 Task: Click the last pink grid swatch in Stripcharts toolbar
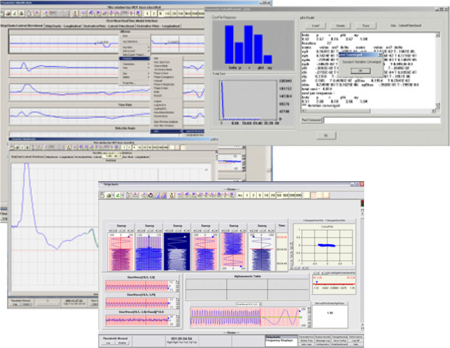coord(326,195)
